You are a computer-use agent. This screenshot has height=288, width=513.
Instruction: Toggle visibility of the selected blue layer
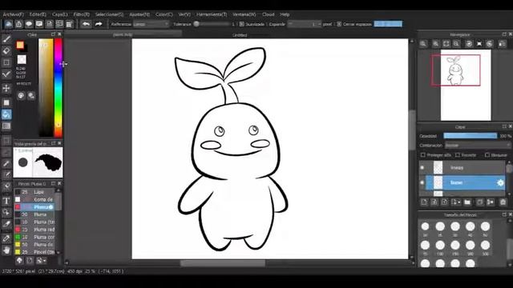pos(422,183)
